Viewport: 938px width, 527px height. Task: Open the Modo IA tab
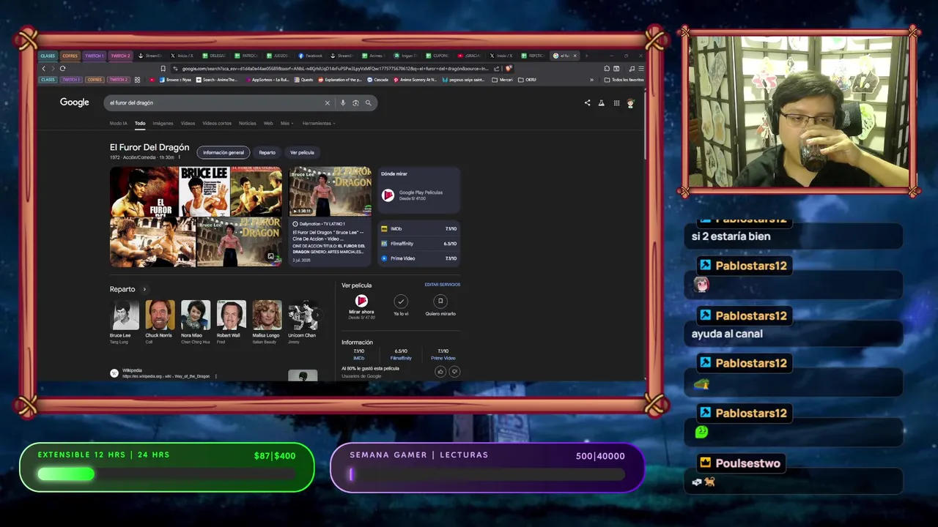119,123
